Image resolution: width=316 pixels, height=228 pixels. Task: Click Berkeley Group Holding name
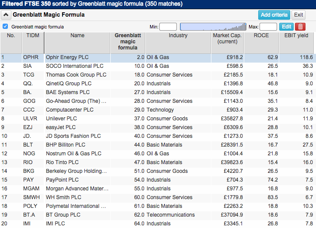77,171
